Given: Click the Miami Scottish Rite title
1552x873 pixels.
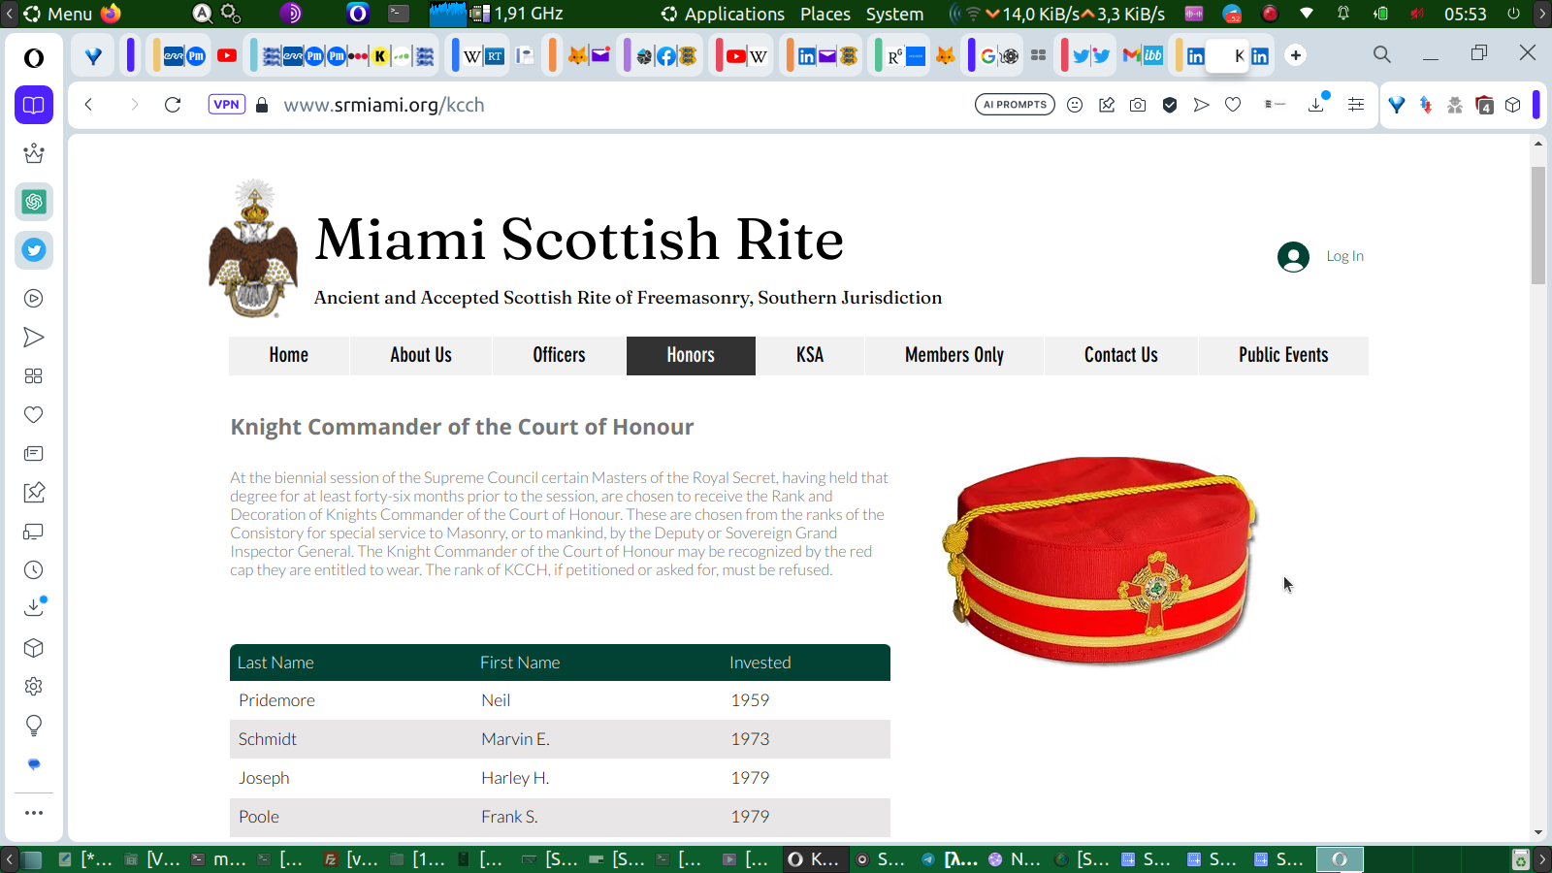Looking at the screenshot, I should pos(579,240).
